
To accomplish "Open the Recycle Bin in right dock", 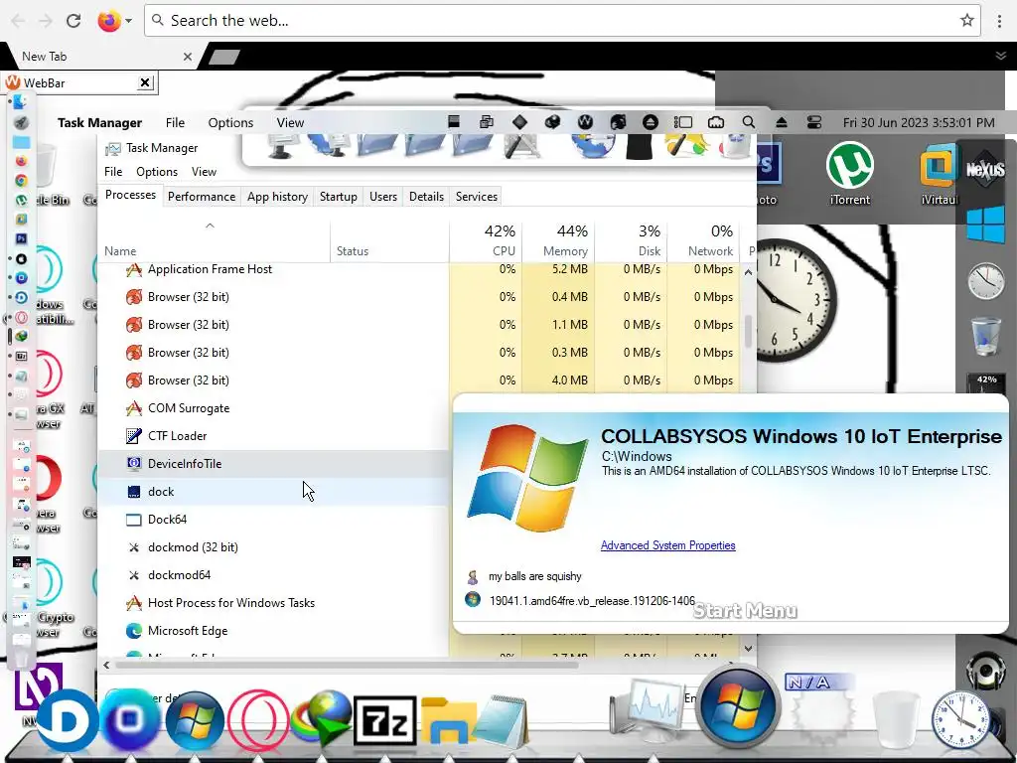I will coord(985,336).
